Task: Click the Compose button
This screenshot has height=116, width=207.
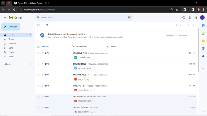Action: click(11, 27)
